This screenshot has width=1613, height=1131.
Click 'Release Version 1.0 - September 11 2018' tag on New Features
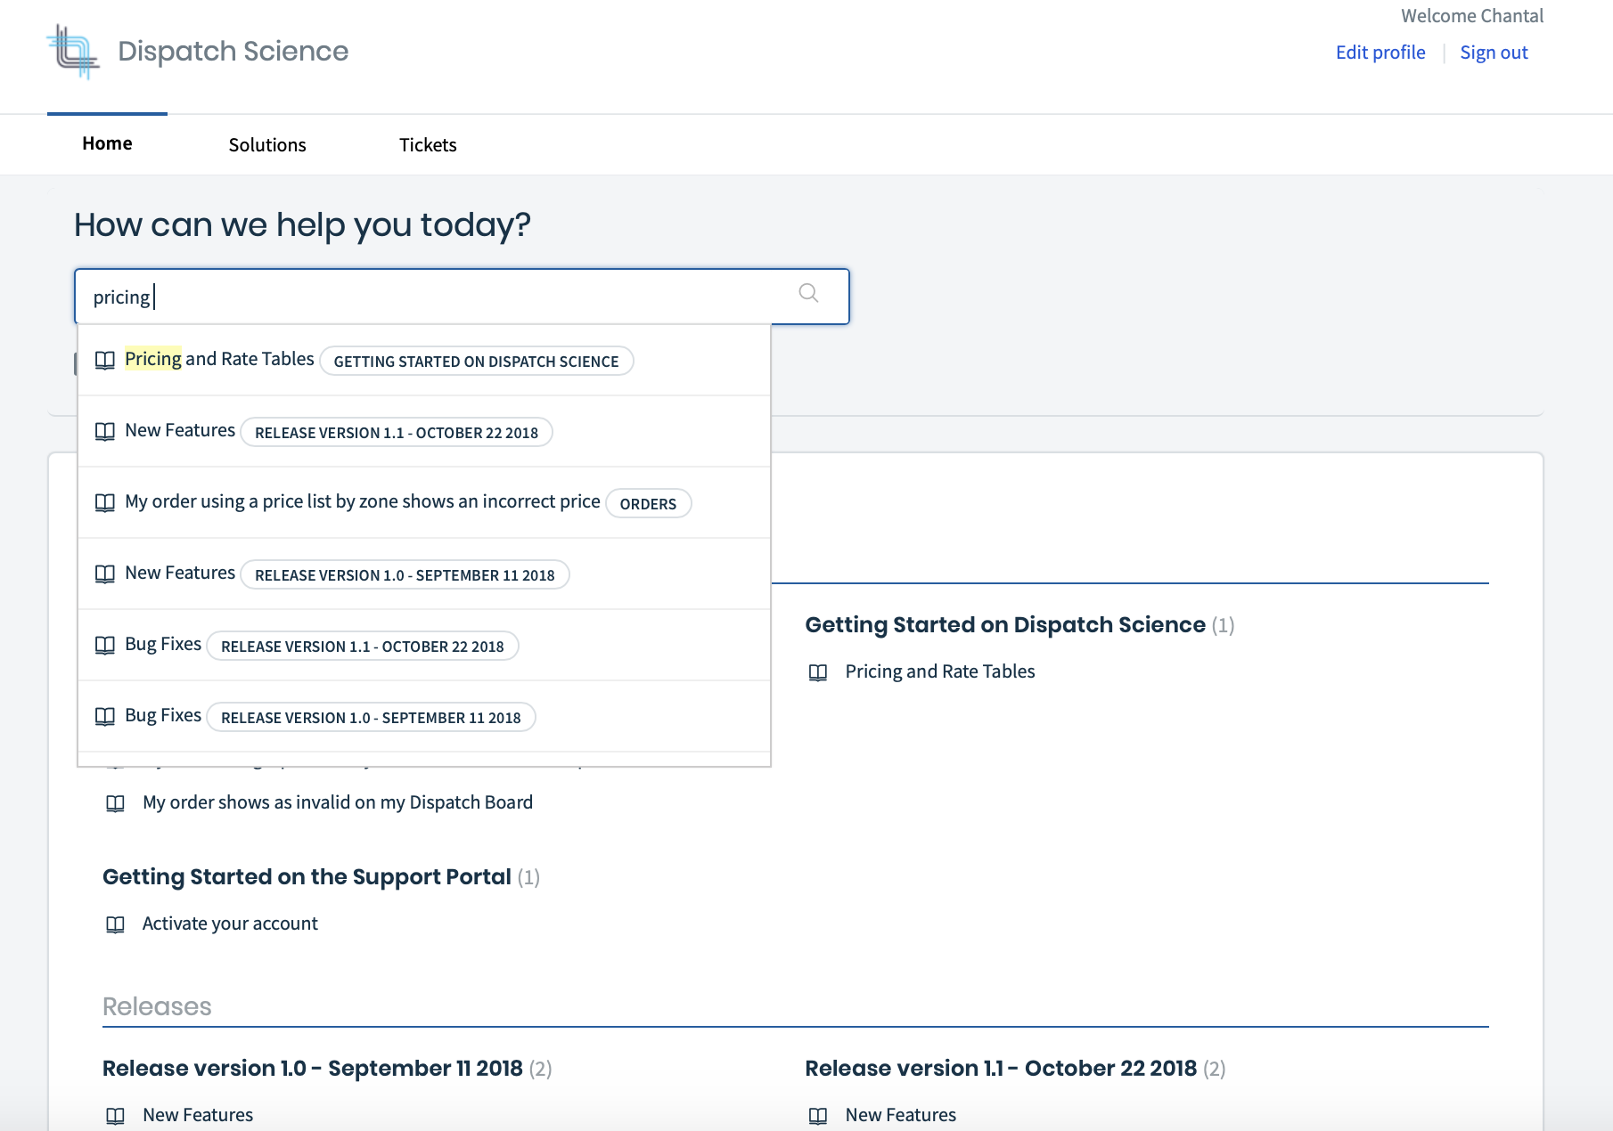pos(405,574)
